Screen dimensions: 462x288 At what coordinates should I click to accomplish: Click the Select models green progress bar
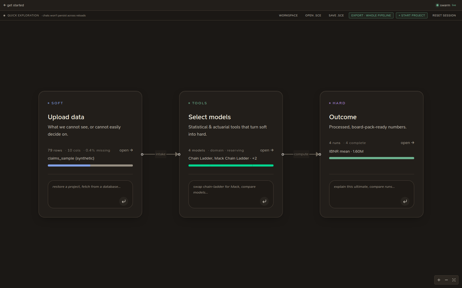pos(231,166)
